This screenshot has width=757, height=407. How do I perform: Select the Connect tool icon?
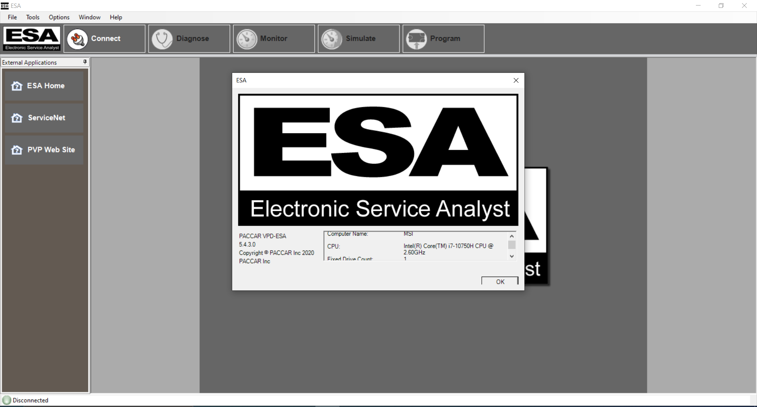pos(77,39)
